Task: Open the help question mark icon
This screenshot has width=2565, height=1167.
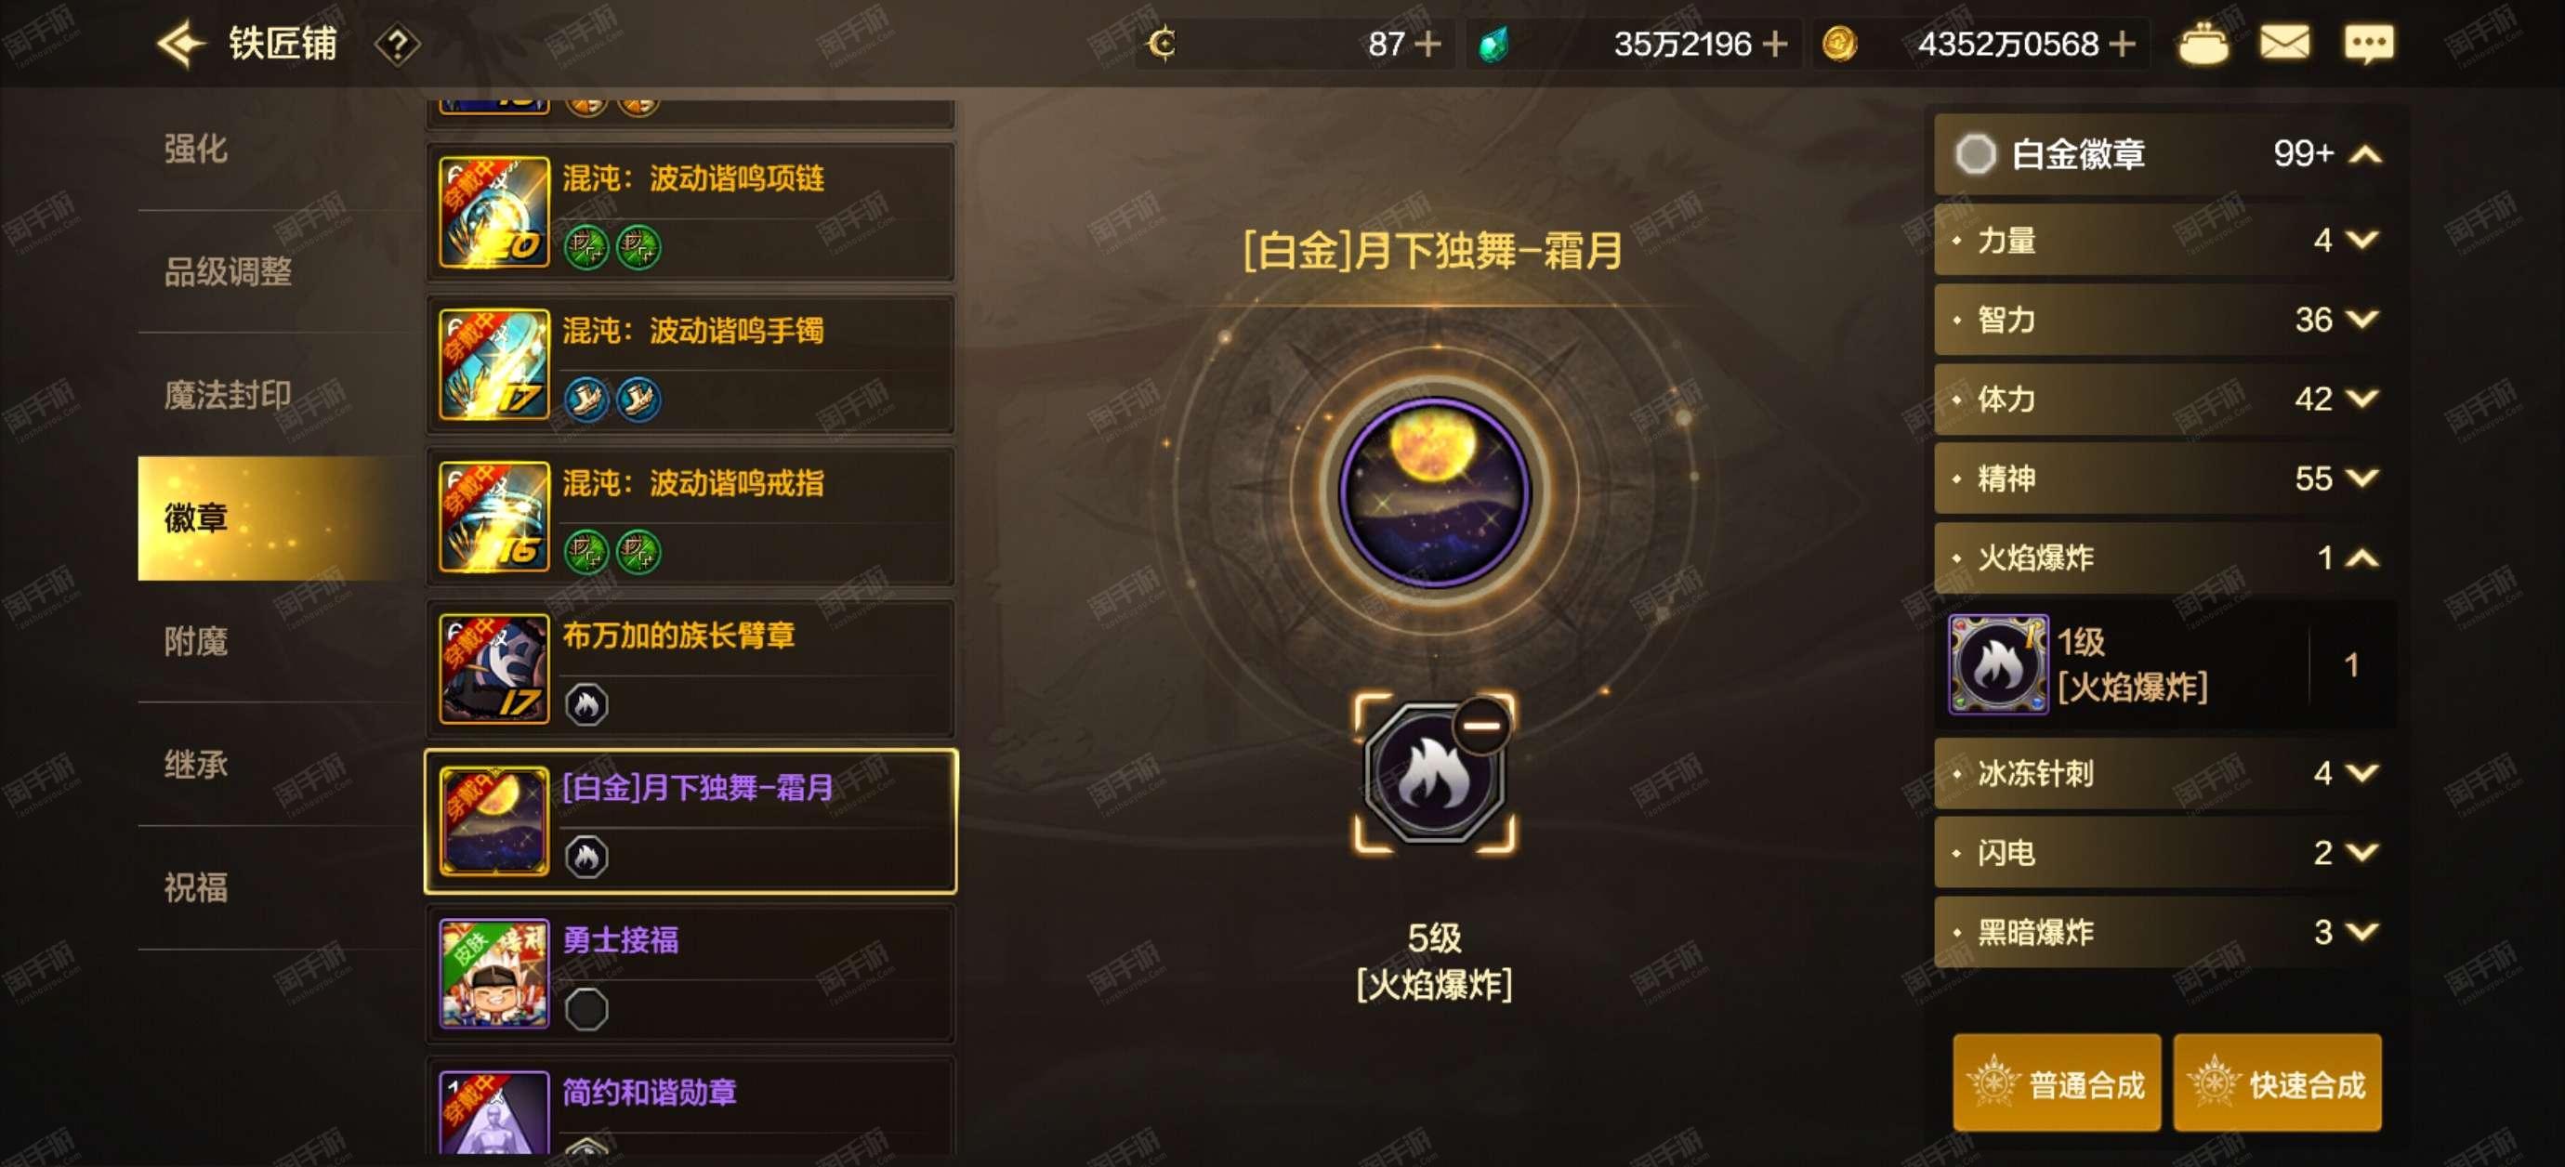Action: coord(396,45)
